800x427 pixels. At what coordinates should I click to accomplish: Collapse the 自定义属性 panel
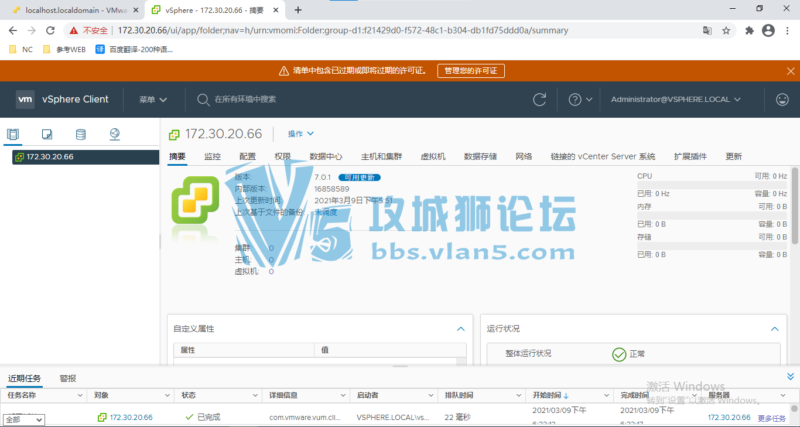(460, 329)
